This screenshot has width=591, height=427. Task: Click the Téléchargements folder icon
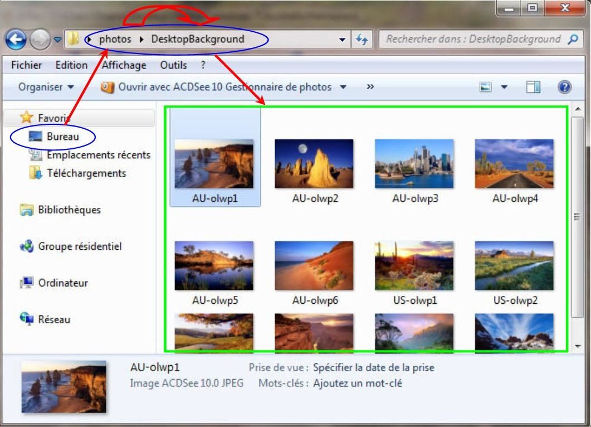[x=36, y=173]
